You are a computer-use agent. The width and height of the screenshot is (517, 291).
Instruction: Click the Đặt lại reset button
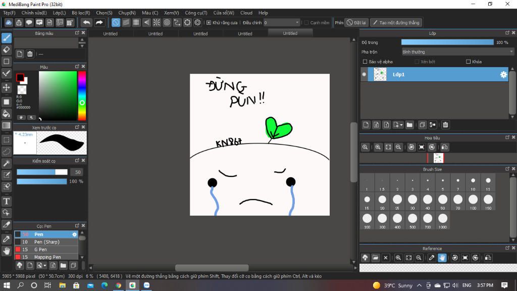coord(356,22)
